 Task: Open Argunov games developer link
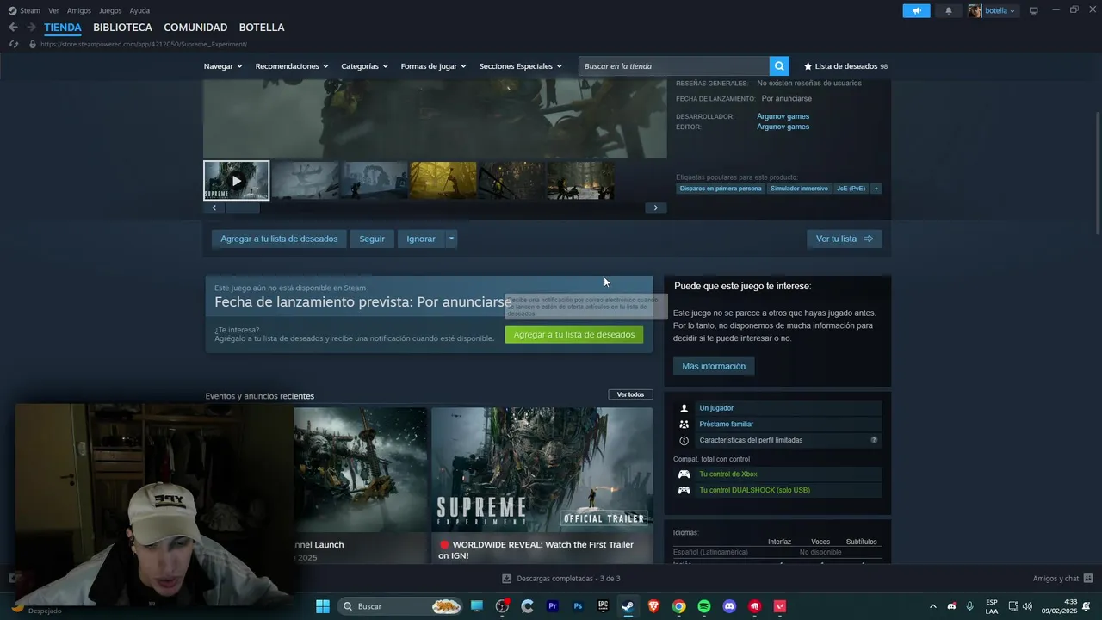tap(783, 116)
